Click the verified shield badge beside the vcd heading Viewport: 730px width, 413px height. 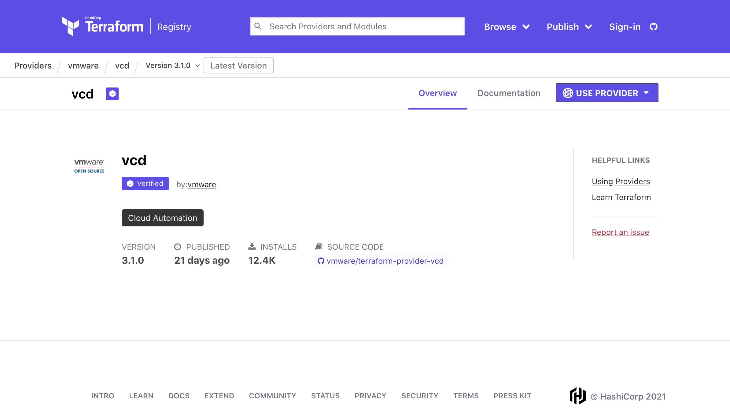click(x=112, y=94)
